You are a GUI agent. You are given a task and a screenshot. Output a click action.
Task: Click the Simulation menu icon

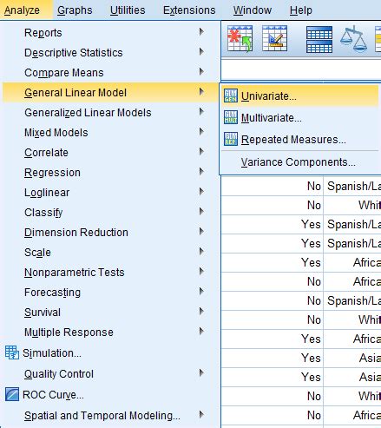[x=12, y=352]
